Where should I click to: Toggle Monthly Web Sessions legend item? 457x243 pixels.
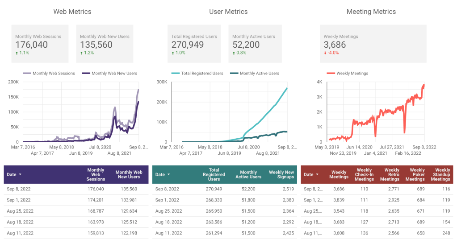pos(49,73)
